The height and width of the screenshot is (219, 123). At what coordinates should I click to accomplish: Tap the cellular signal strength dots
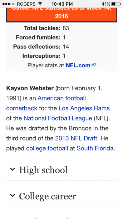(x=9, y=4)
